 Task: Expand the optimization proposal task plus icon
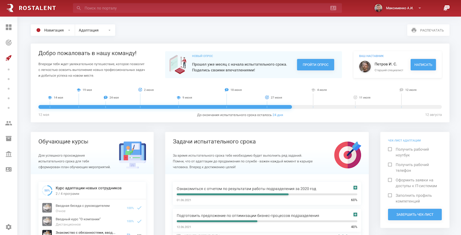pos(355,215)
